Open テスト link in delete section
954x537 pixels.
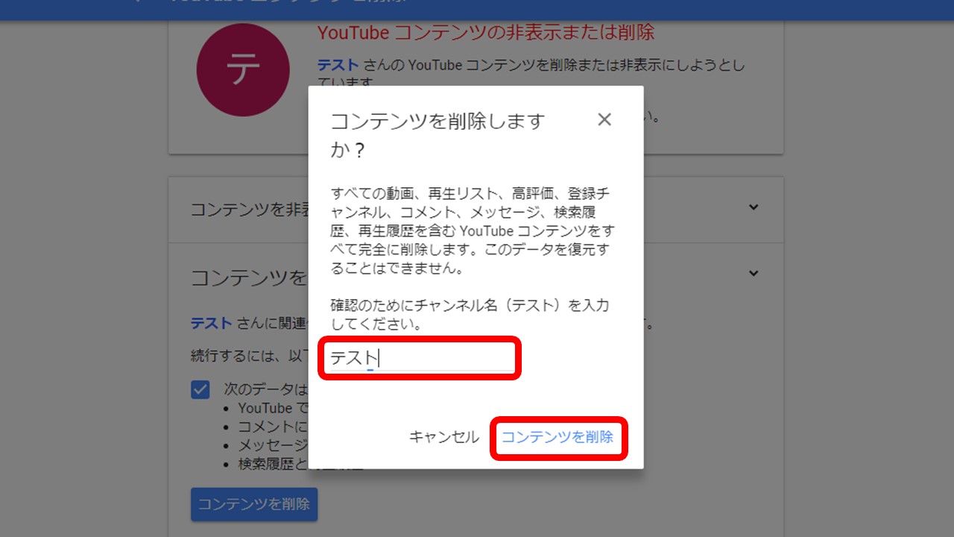211,324
